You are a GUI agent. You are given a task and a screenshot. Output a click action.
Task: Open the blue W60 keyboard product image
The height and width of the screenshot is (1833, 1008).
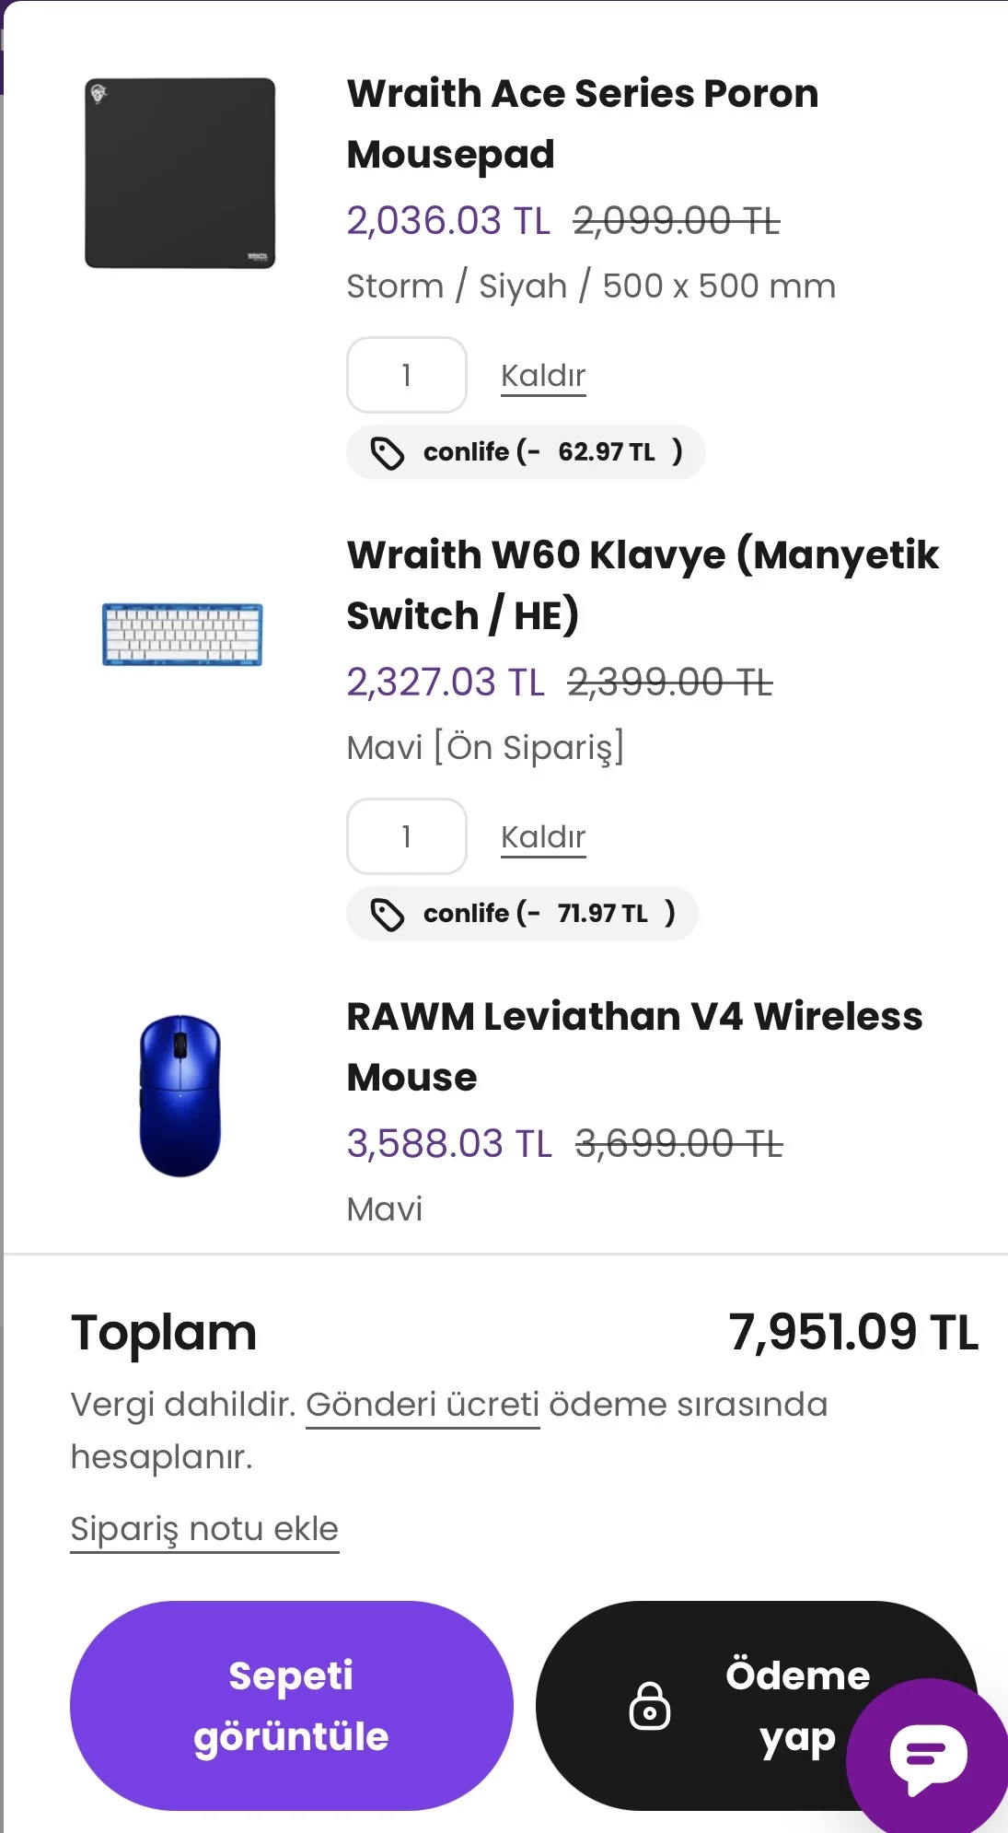pyautogui.click(x=182, y=635)
